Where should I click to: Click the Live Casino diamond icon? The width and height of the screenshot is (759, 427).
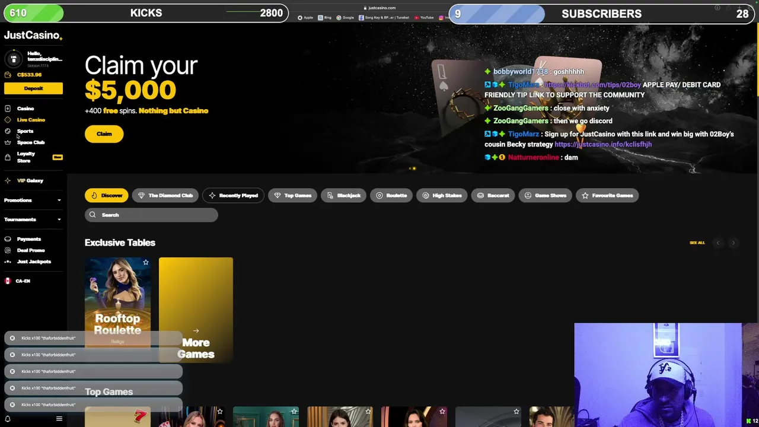point(8,120)
